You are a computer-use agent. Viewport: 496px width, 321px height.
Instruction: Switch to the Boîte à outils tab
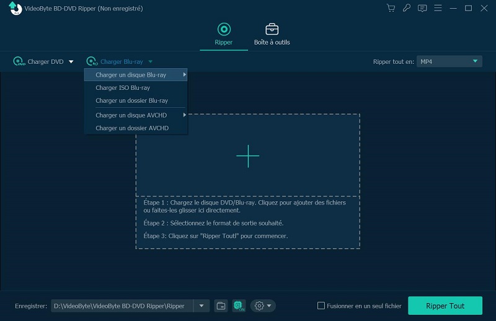pos(272,34)
